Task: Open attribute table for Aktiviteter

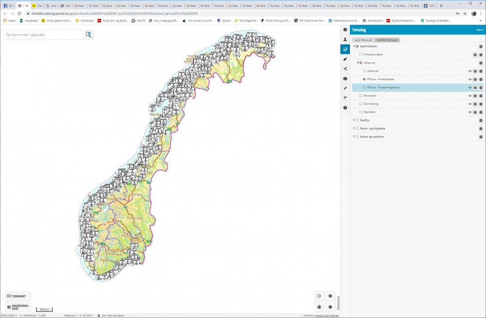Action: [475, 96]
